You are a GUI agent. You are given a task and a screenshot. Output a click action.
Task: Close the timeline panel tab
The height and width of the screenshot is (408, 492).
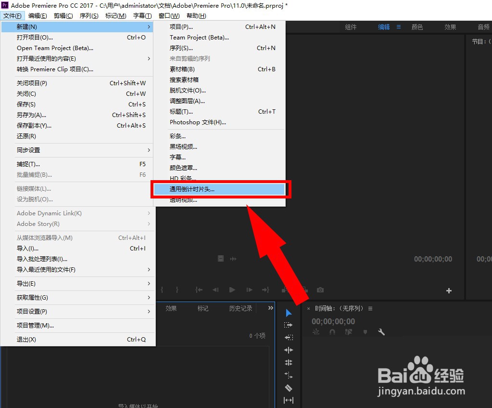click(308, 309)
